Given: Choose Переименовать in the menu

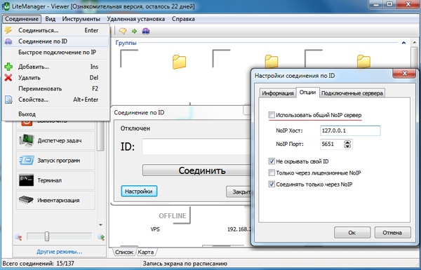Looking at the screenshot, I should click(x=56, y=88).
